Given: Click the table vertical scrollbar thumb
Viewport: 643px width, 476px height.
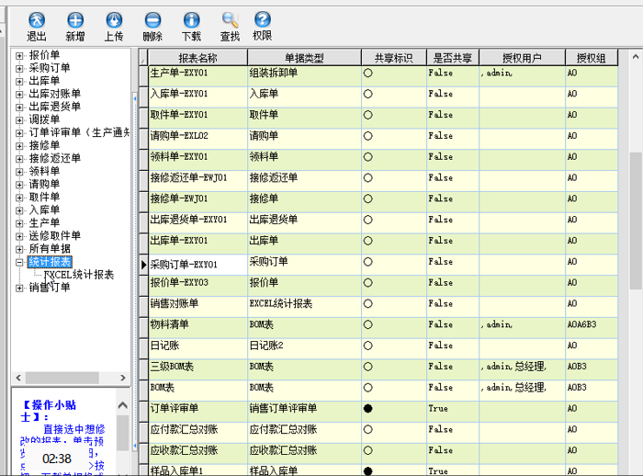Looking at the screenshot, I should coord(636,221).
